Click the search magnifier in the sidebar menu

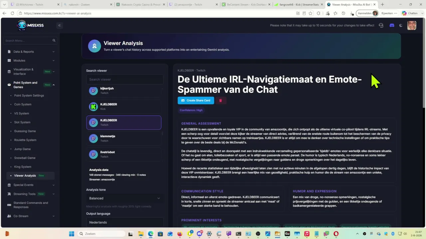[54, 40]
